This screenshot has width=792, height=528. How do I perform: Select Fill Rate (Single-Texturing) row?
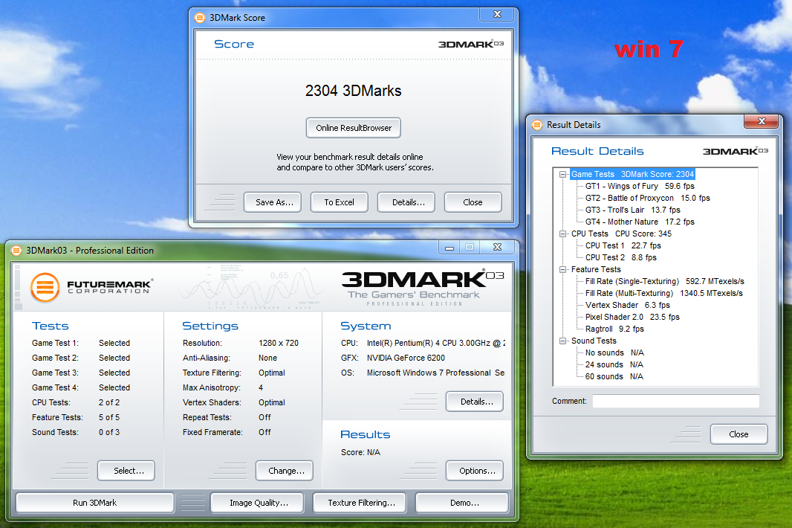(665, 281)
